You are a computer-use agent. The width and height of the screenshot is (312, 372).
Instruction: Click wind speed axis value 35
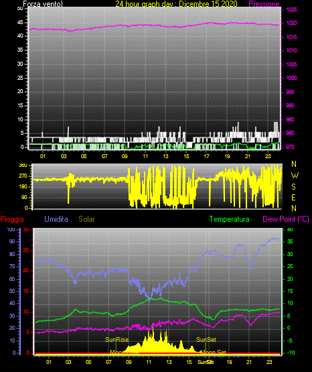click(x=20, y=50)
